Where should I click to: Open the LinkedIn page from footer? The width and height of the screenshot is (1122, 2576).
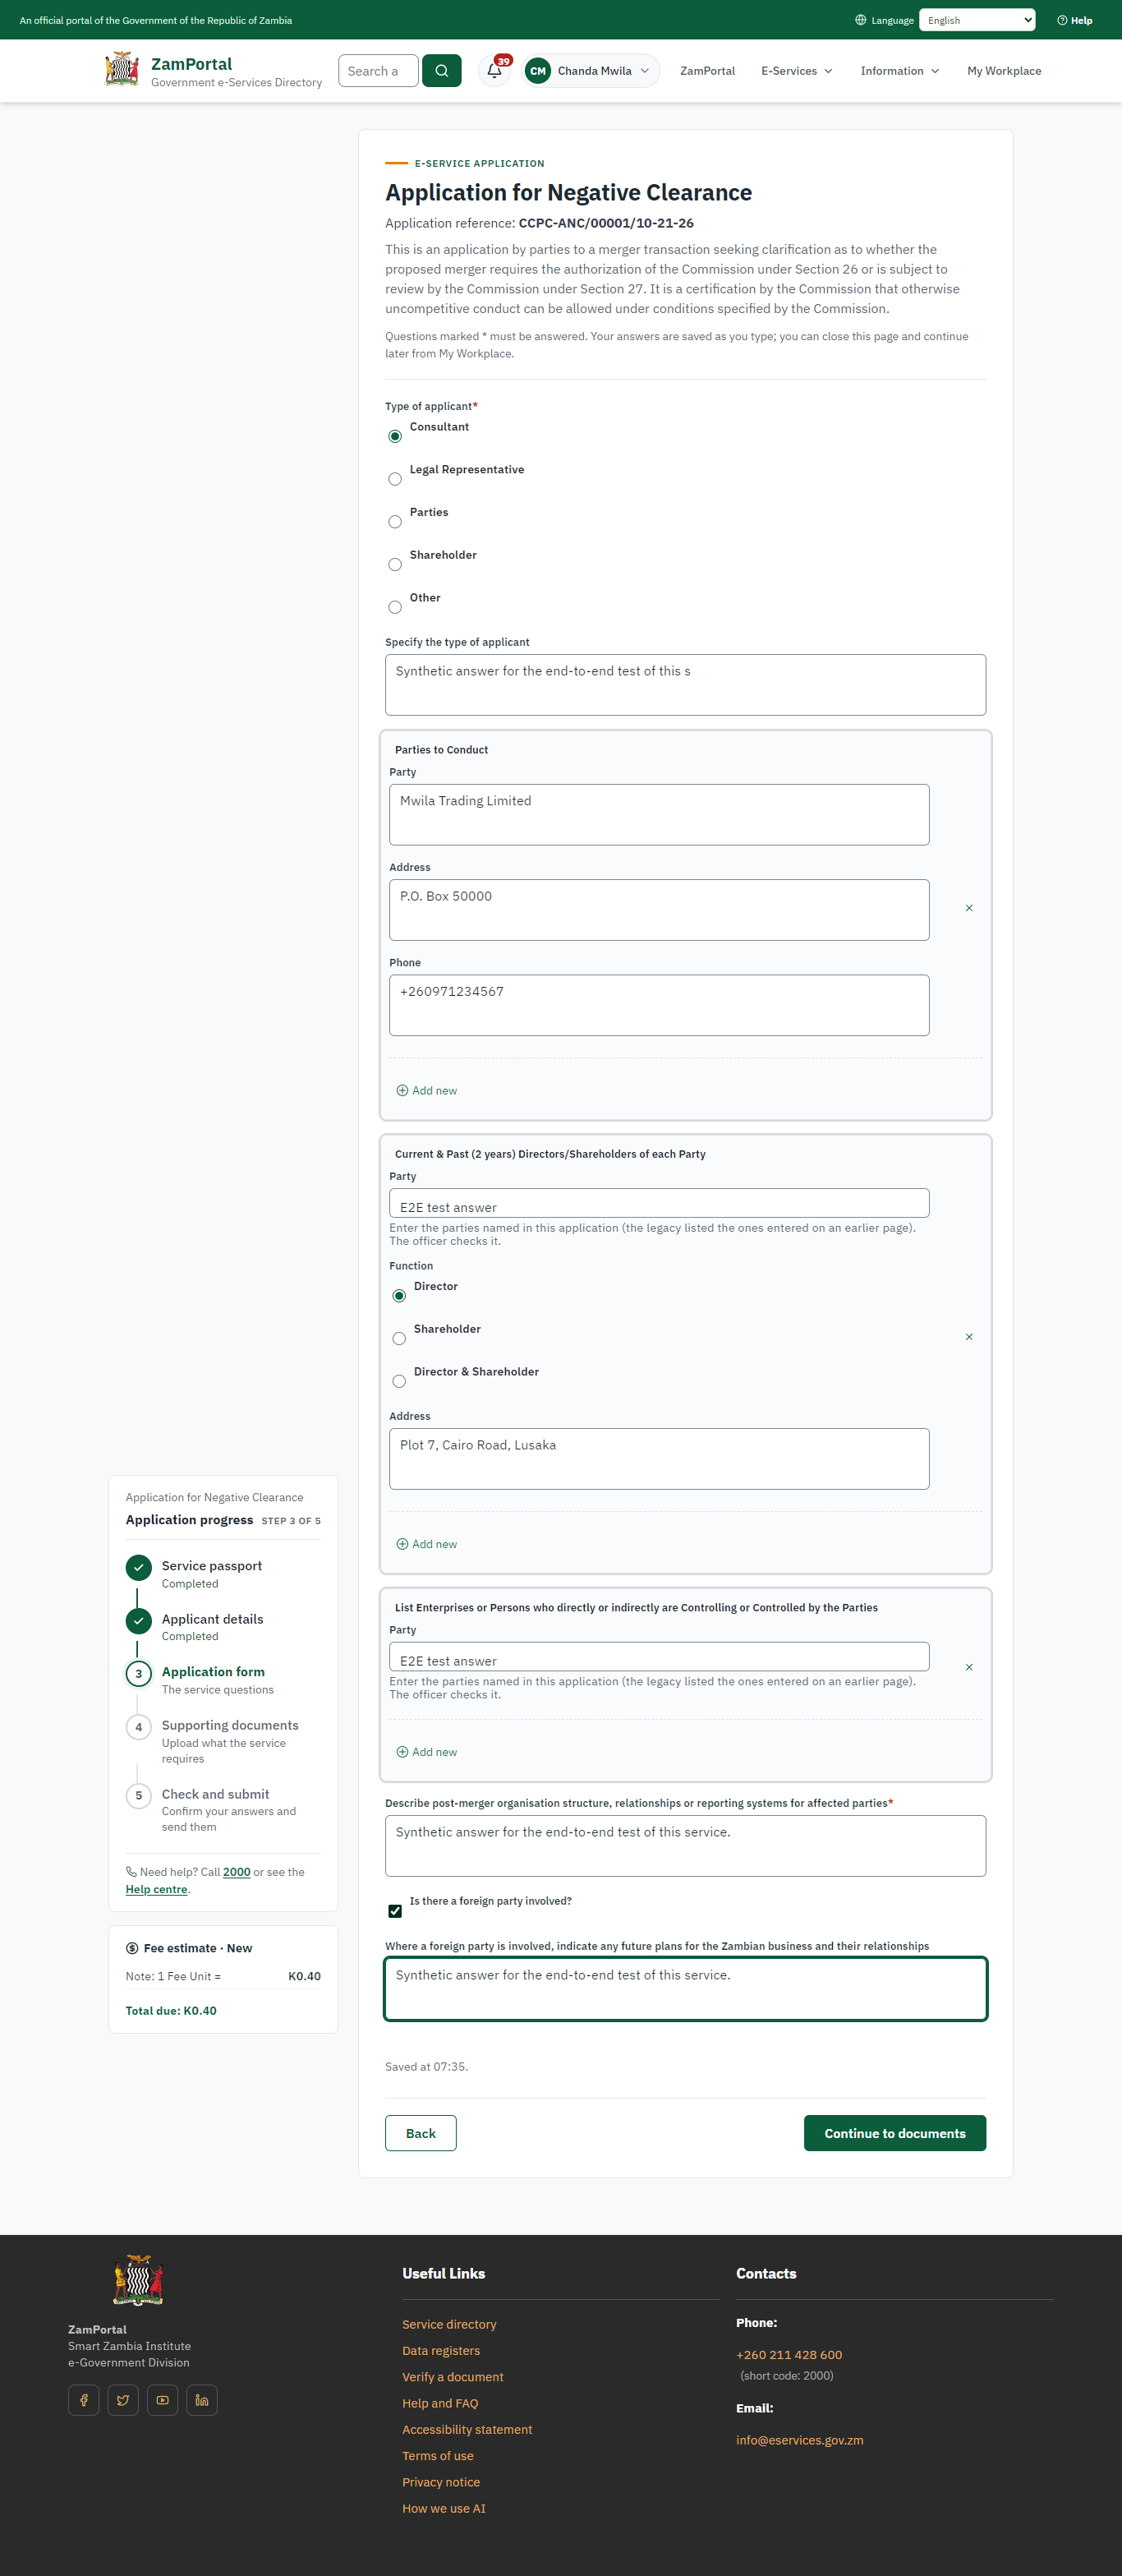[202, 2400]
